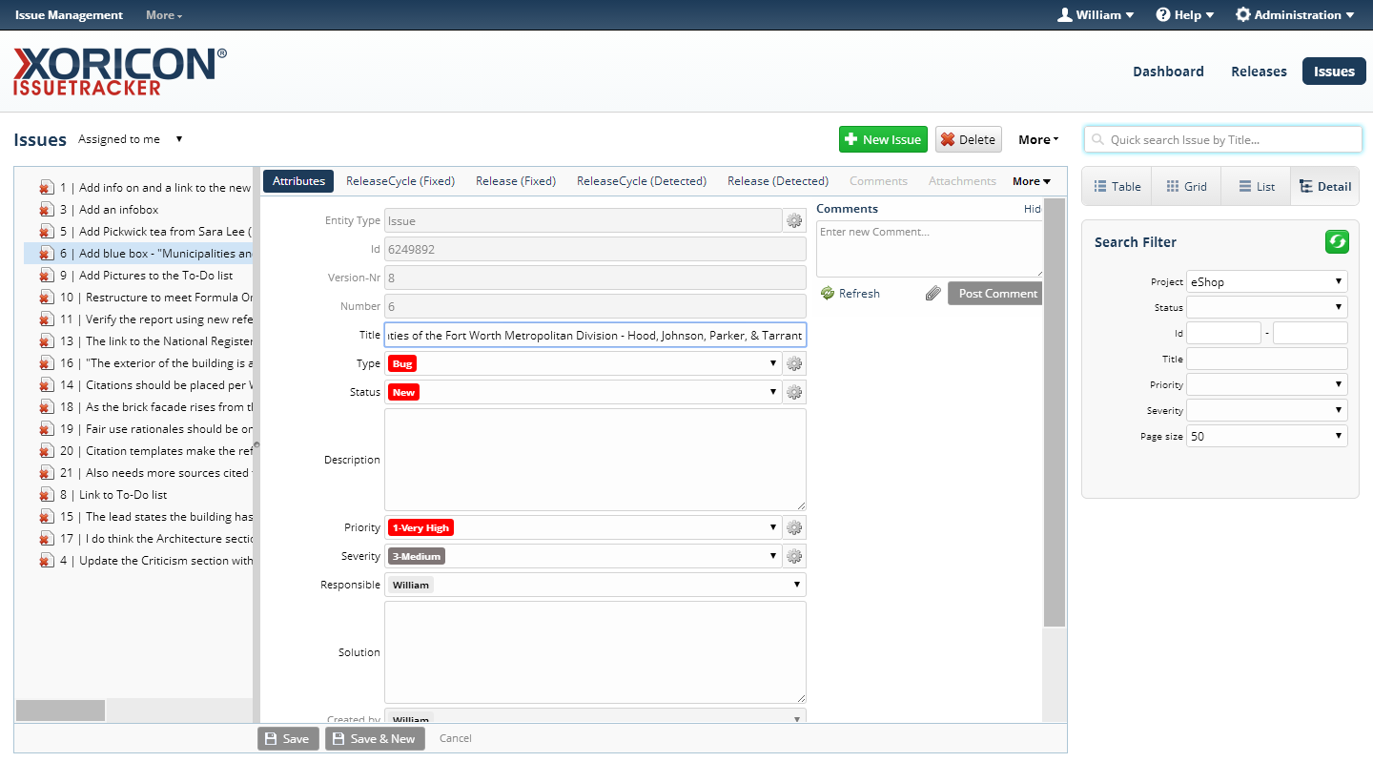Click the green New Issue button
Image resolution: width=1373 pixels, height=762 pixels.
click(x=883, y=139)
